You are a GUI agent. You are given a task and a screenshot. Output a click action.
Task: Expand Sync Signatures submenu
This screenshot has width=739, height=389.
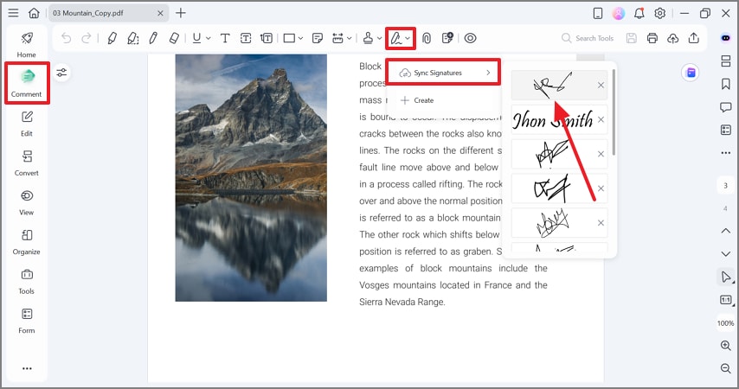[444, 73]
